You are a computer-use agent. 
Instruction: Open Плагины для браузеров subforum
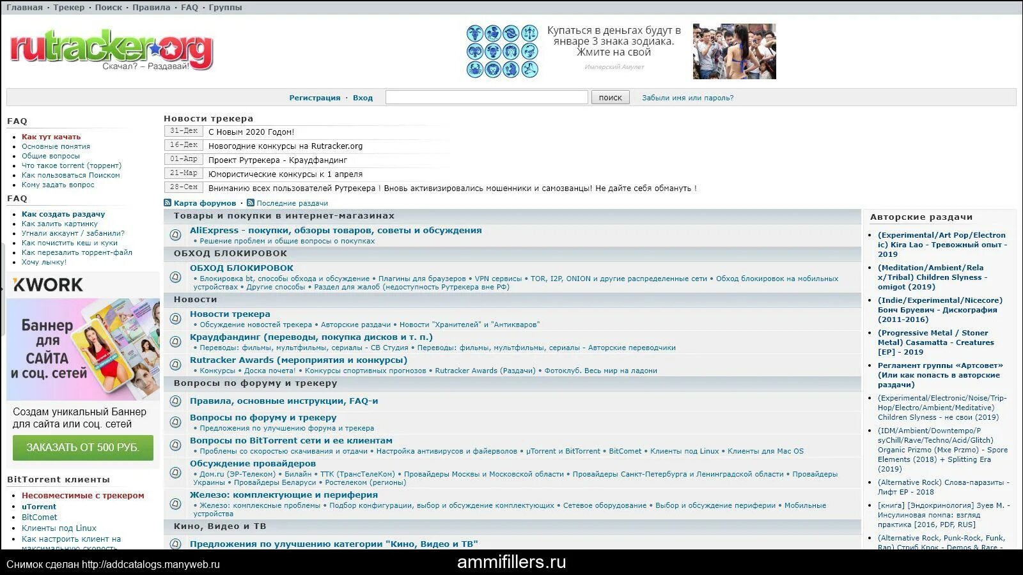point(422,279)
